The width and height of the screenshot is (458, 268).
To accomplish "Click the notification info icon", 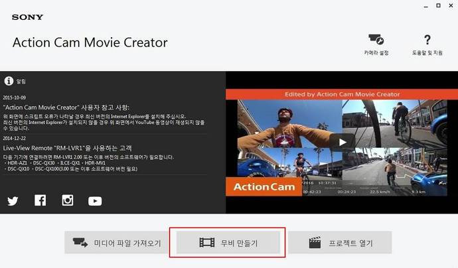I will tap(9, 81).
